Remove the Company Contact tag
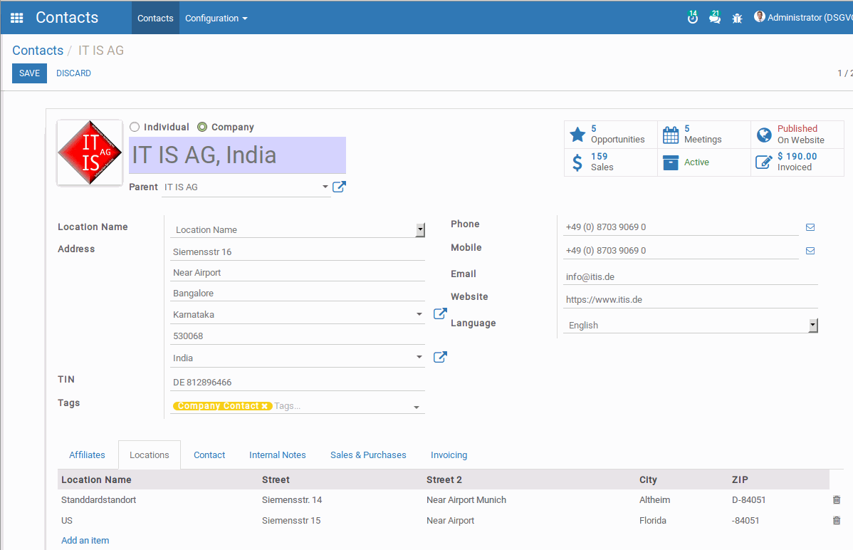Screen dimensions: 853x550 click(x=264, y=406)
